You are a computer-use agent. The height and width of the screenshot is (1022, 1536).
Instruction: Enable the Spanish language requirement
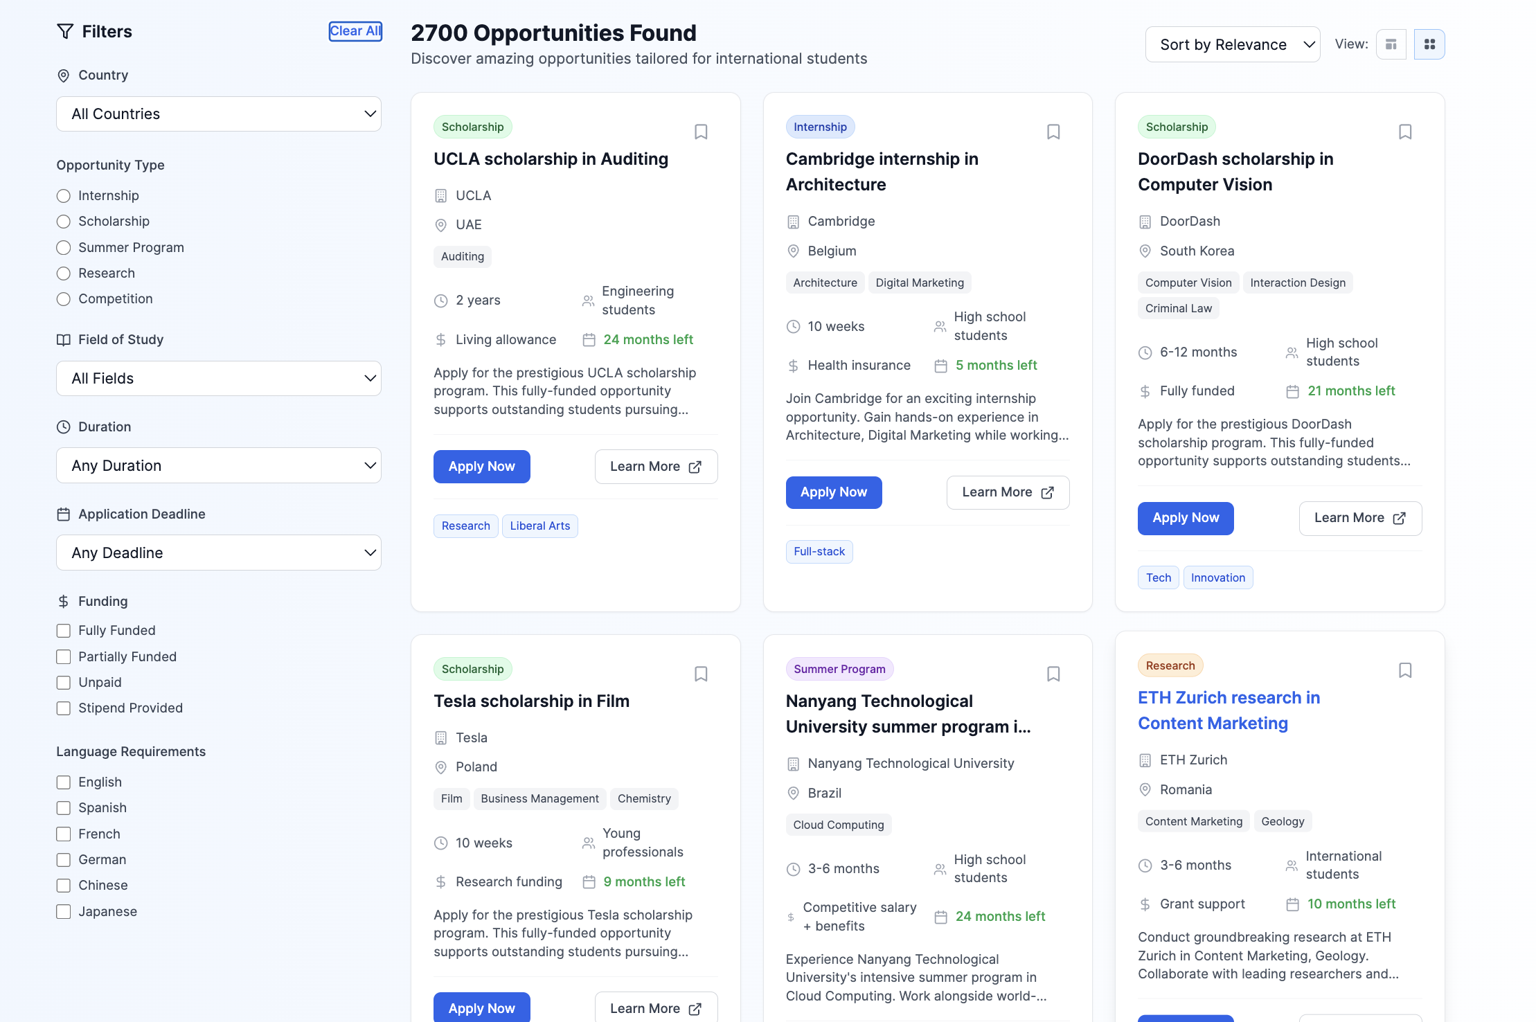coord(64,808)
